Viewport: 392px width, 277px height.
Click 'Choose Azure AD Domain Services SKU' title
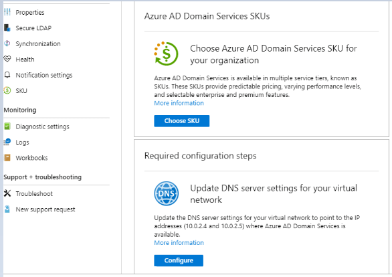(274, 54)
